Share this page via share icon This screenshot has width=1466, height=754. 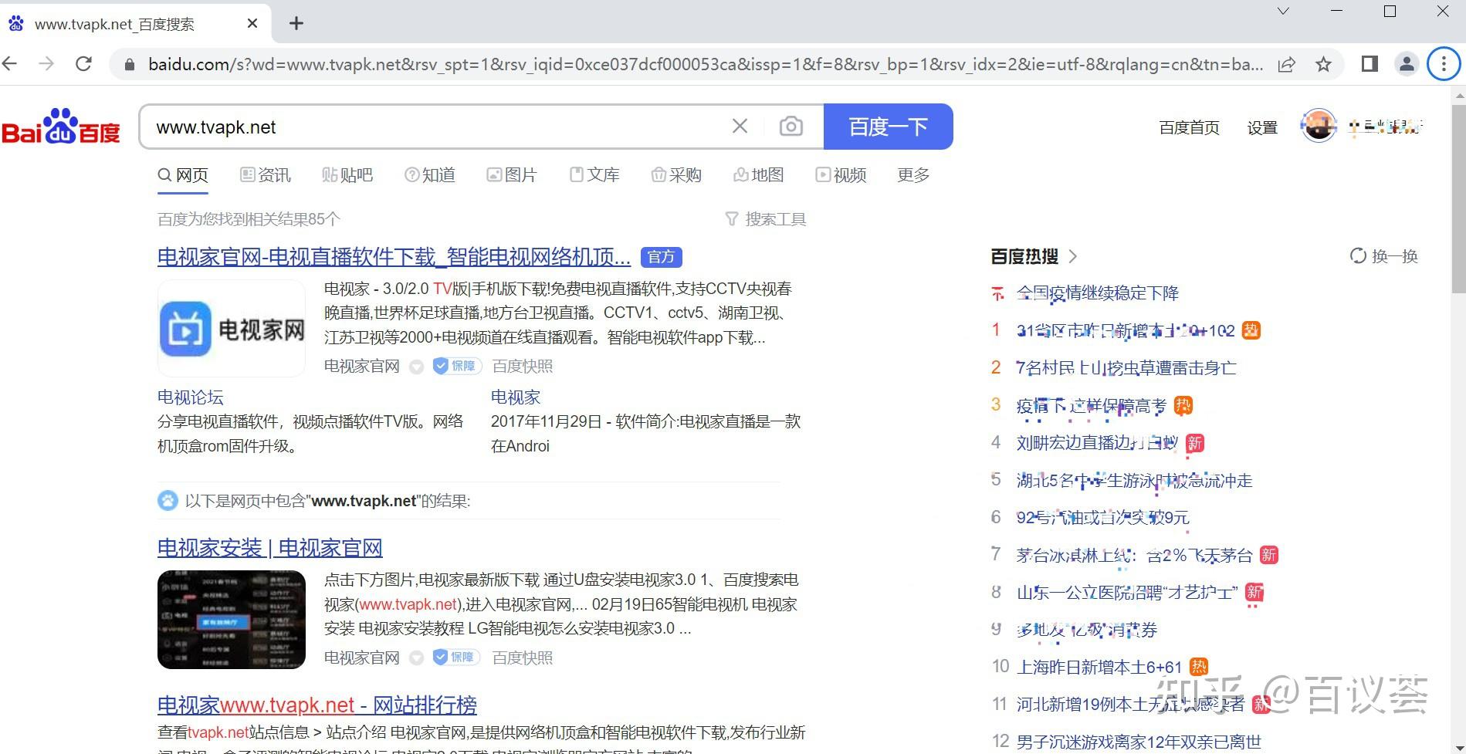coord(1286,65)
